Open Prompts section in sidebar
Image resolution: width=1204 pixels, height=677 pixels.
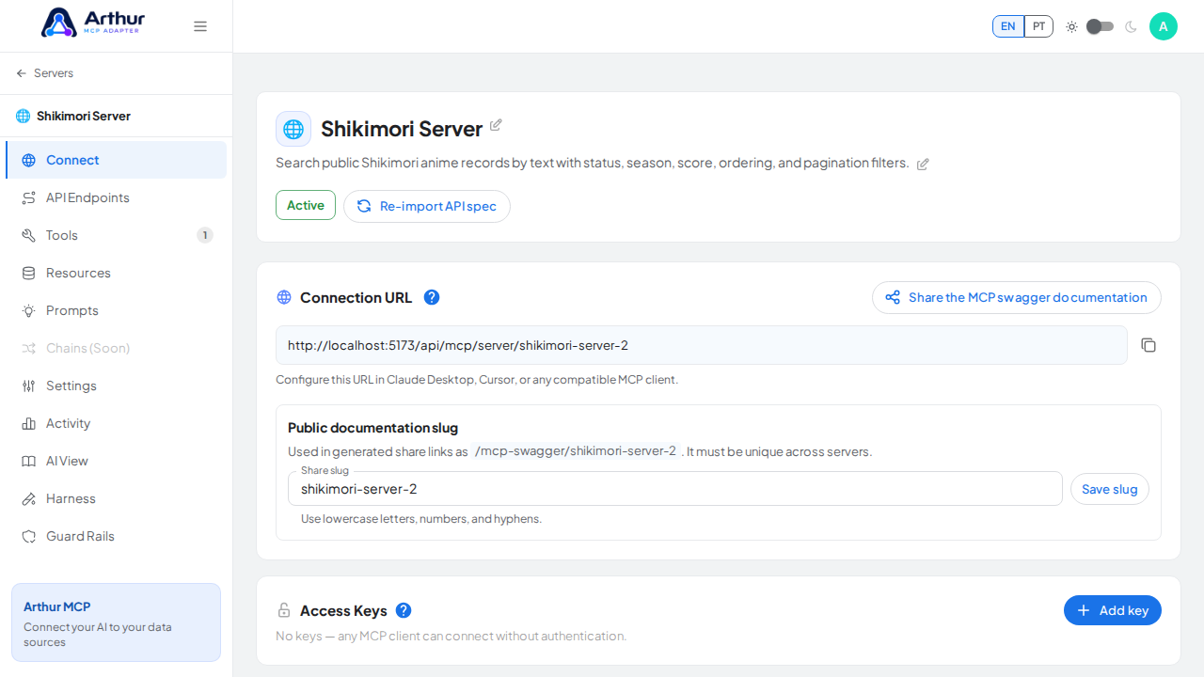(x=116, y=310)
